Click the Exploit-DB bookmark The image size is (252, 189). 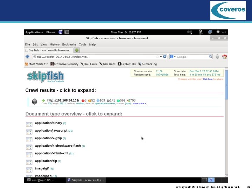point(127,64)
